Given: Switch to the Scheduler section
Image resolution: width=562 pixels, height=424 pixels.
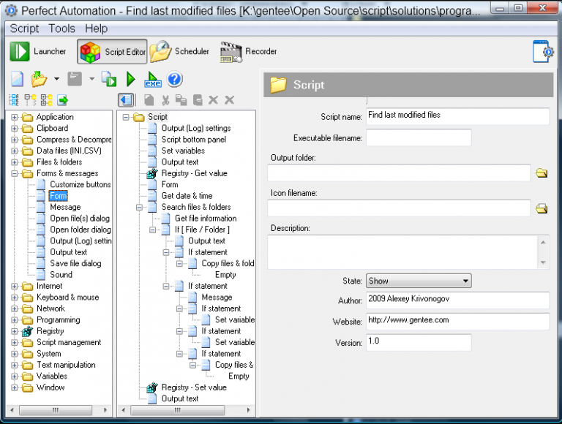Looking at the screenshot, I should pyautogui.click(x=180, y=52).
